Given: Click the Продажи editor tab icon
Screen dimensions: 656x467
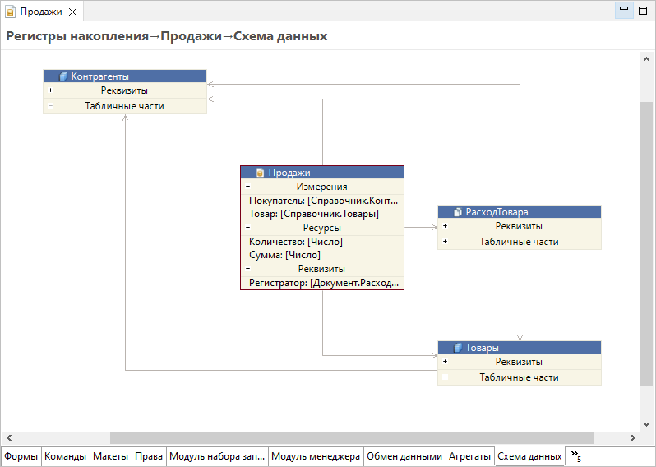Looking at the screenshot, I should (x=11, y=12).
